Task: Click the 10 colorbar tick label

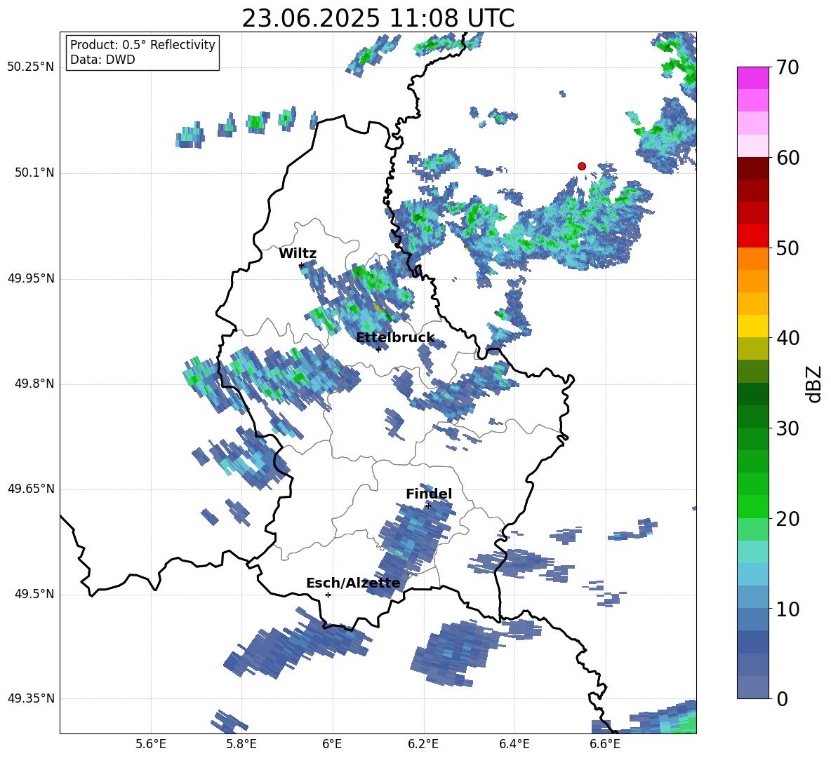Action: point(787,609)
